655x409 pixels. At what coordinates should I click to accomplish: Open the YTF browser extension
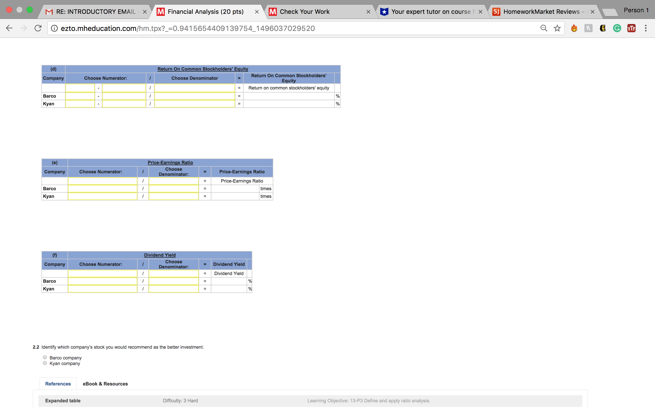pos(631,28)
